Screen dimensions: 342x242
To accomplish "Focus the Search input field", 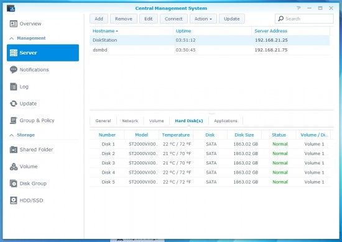I will [x=304, y=19].
